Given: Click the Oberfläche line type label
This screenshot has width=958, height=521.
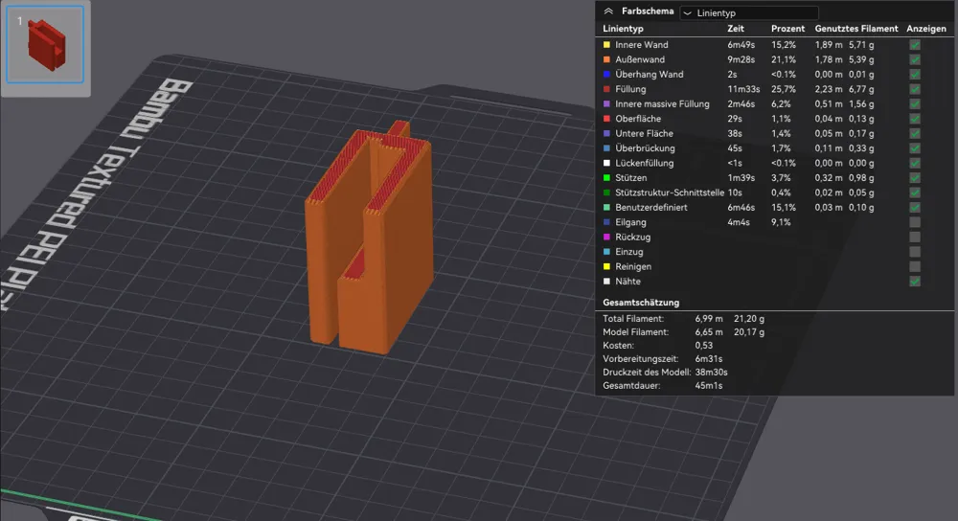Looking at the screenshot, I should [x=638, y=119].
